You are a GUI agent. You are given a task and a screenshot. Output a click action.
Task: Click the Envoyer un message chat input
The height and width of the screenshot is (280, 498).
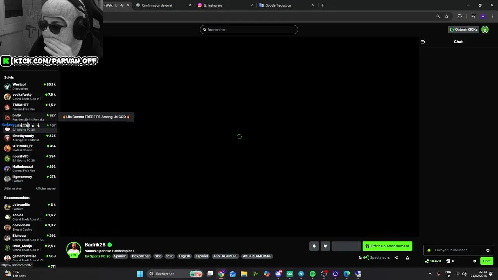(x=458, y=250)
